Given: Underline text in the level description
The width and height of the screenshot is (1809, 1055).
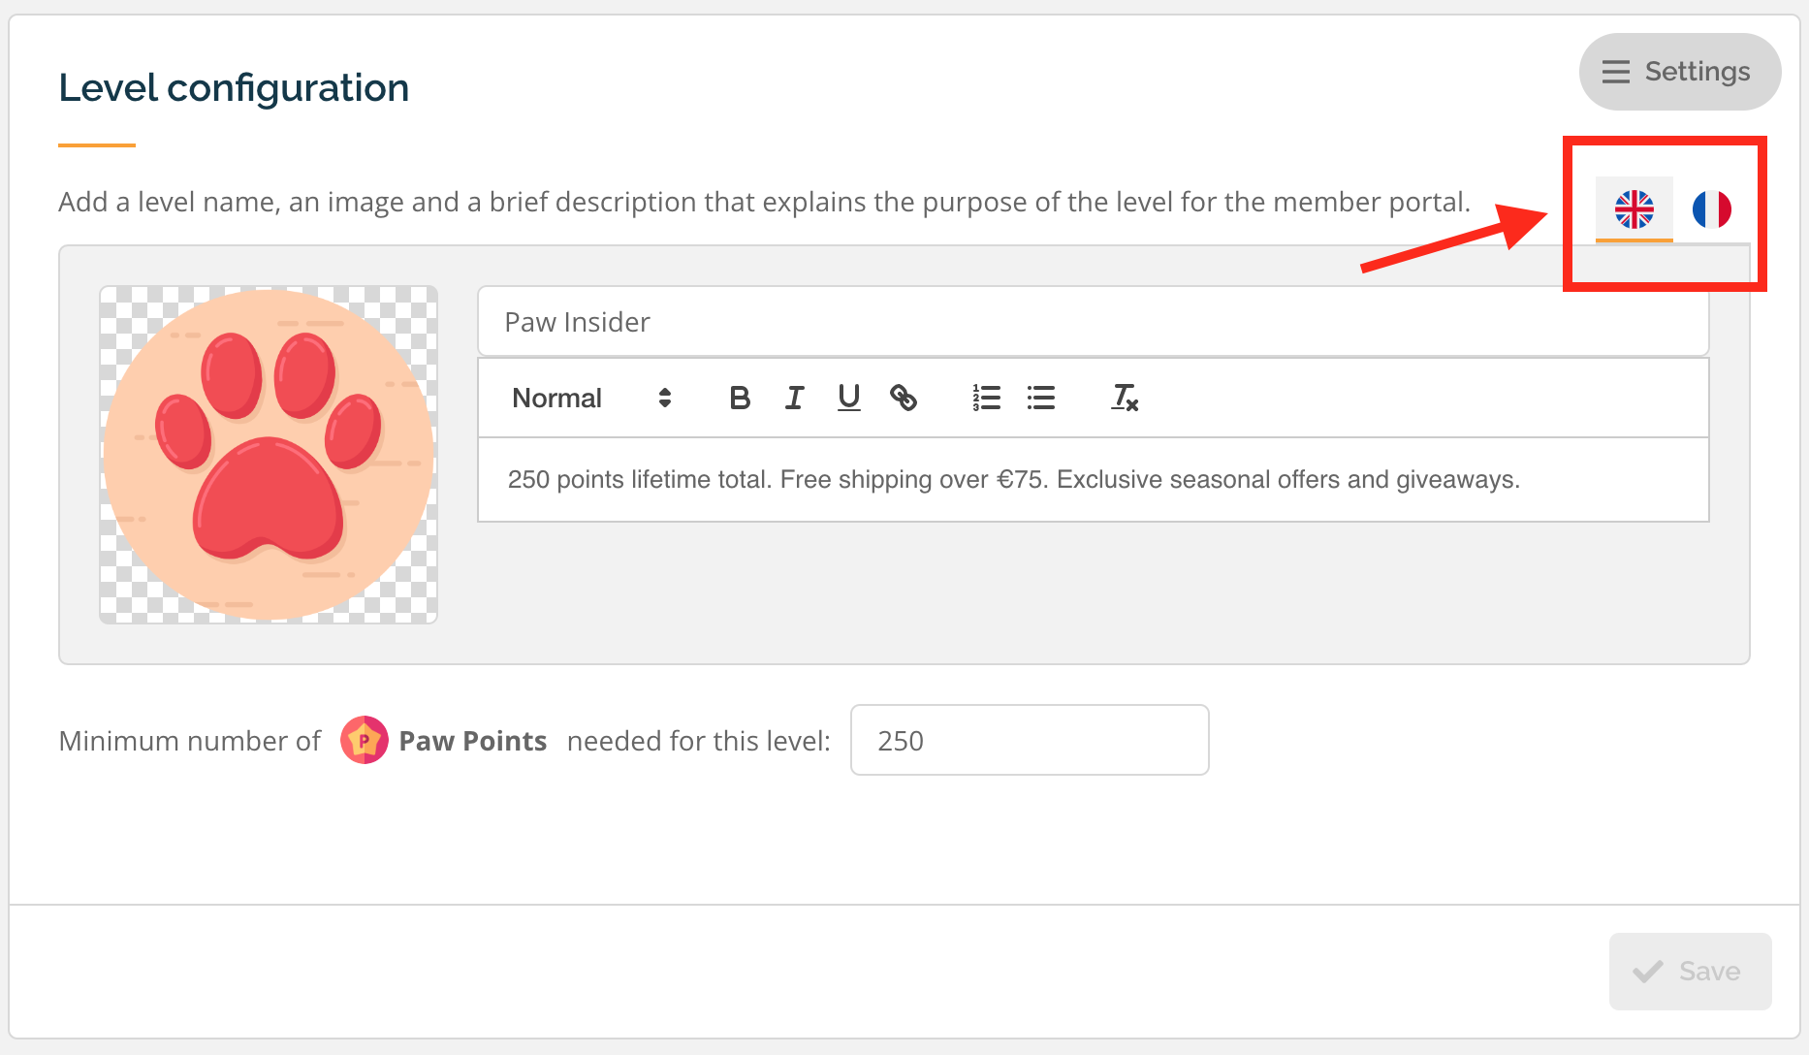Looking at the screenshot, I should [849, 398].
